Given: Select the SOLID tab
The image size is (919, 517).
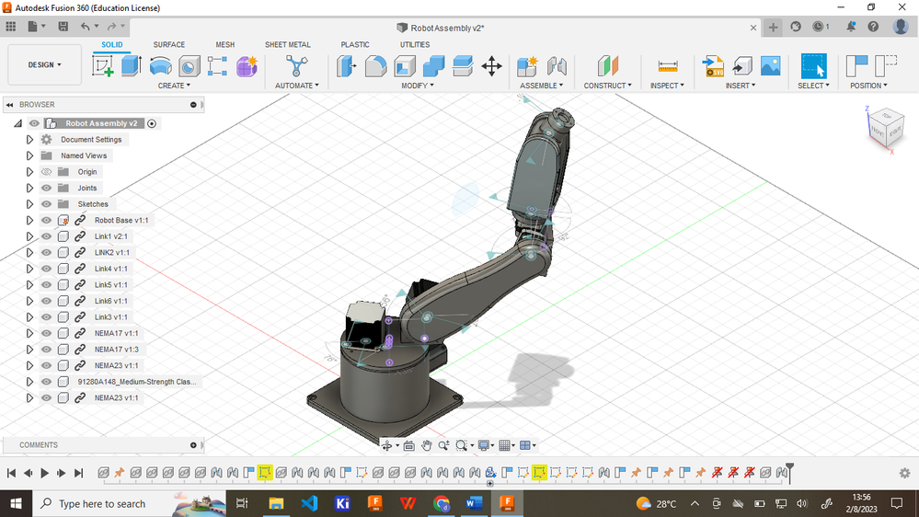Looking at the screenshot, I should point(112,44).
